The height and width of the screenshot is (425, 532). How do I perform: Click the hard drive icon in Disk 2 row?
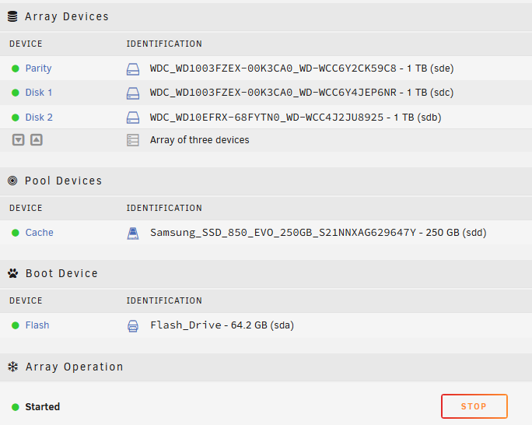pos(133,118)
